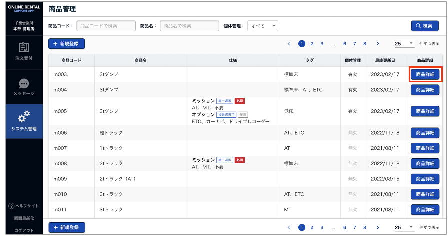This screenshot has width=448, height=236.
Task: Open 商品詳細 for m008 2tトラック
Action: pyautogui.click(x=425, y=163)
